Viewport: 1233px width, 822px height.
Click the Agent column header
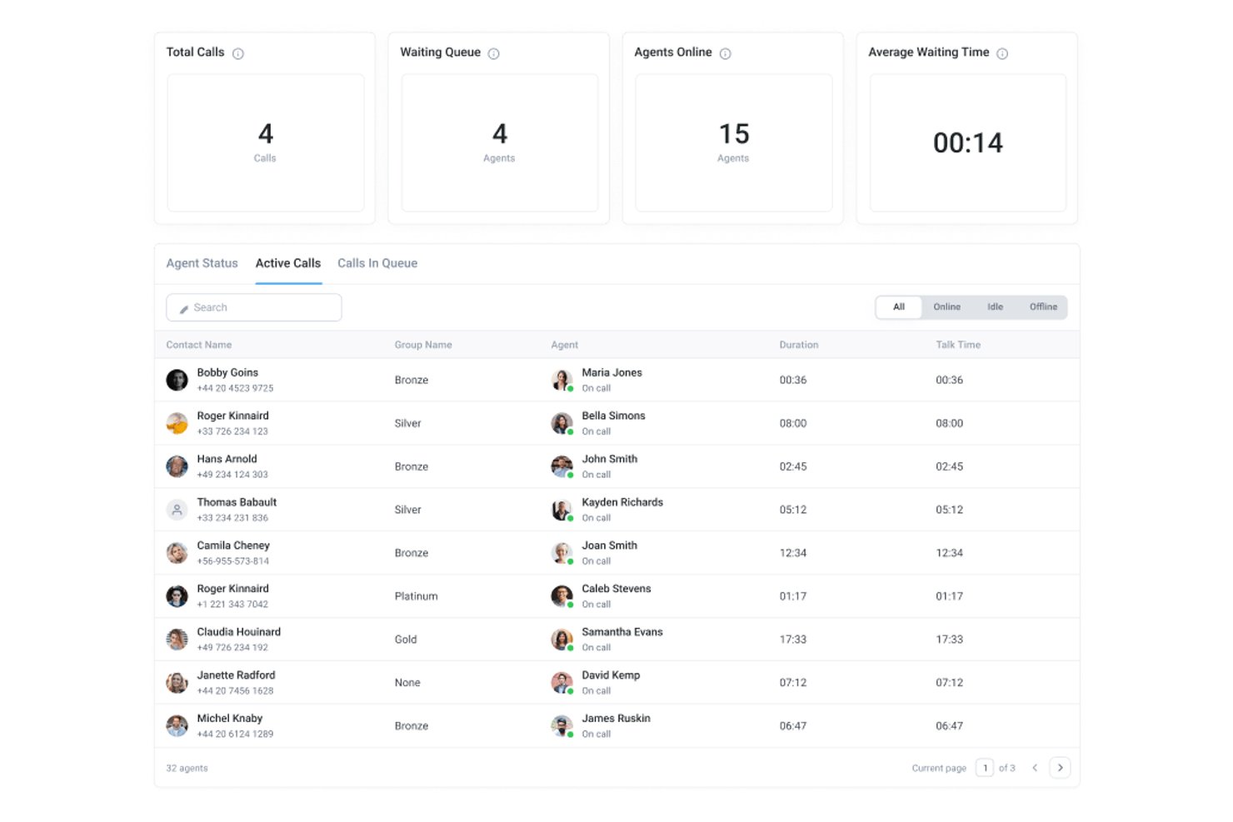click(565, 345)
